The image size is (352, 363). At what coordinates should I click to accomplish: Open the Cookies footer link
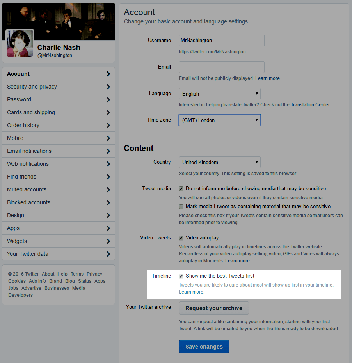coord(17,281)
